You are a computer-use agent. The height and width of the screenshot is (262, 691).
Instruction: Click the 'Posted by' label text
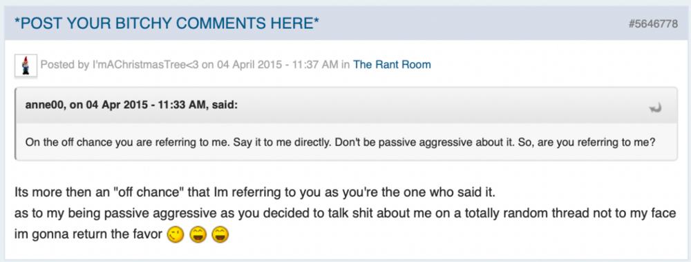[x=65, y=65]
